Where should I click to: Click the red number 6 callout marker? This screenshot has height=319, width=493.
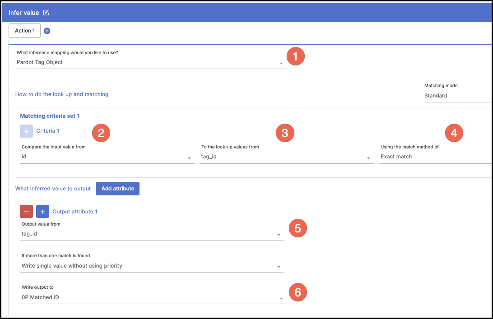click(298, 292)
